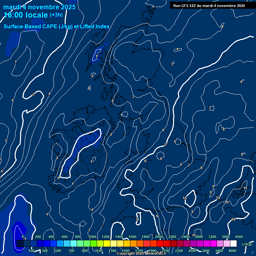Click the '(+3h)' forecast offset label
Viewport: 256px width, 256px height.
coord(56,15)
